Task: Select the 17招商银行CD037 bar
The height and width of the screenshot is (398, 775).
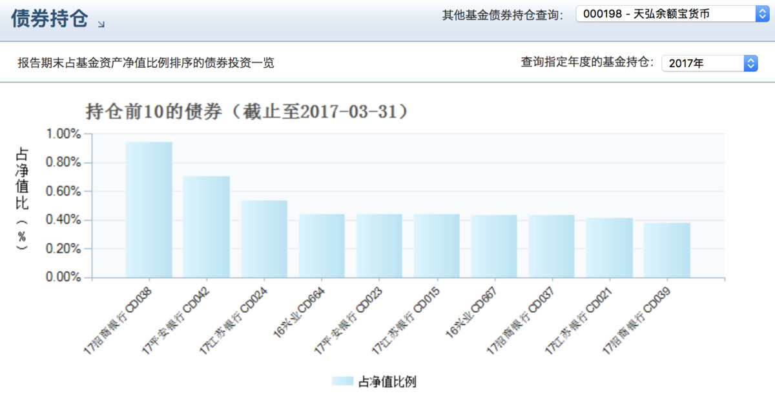Action: point(552,246)
